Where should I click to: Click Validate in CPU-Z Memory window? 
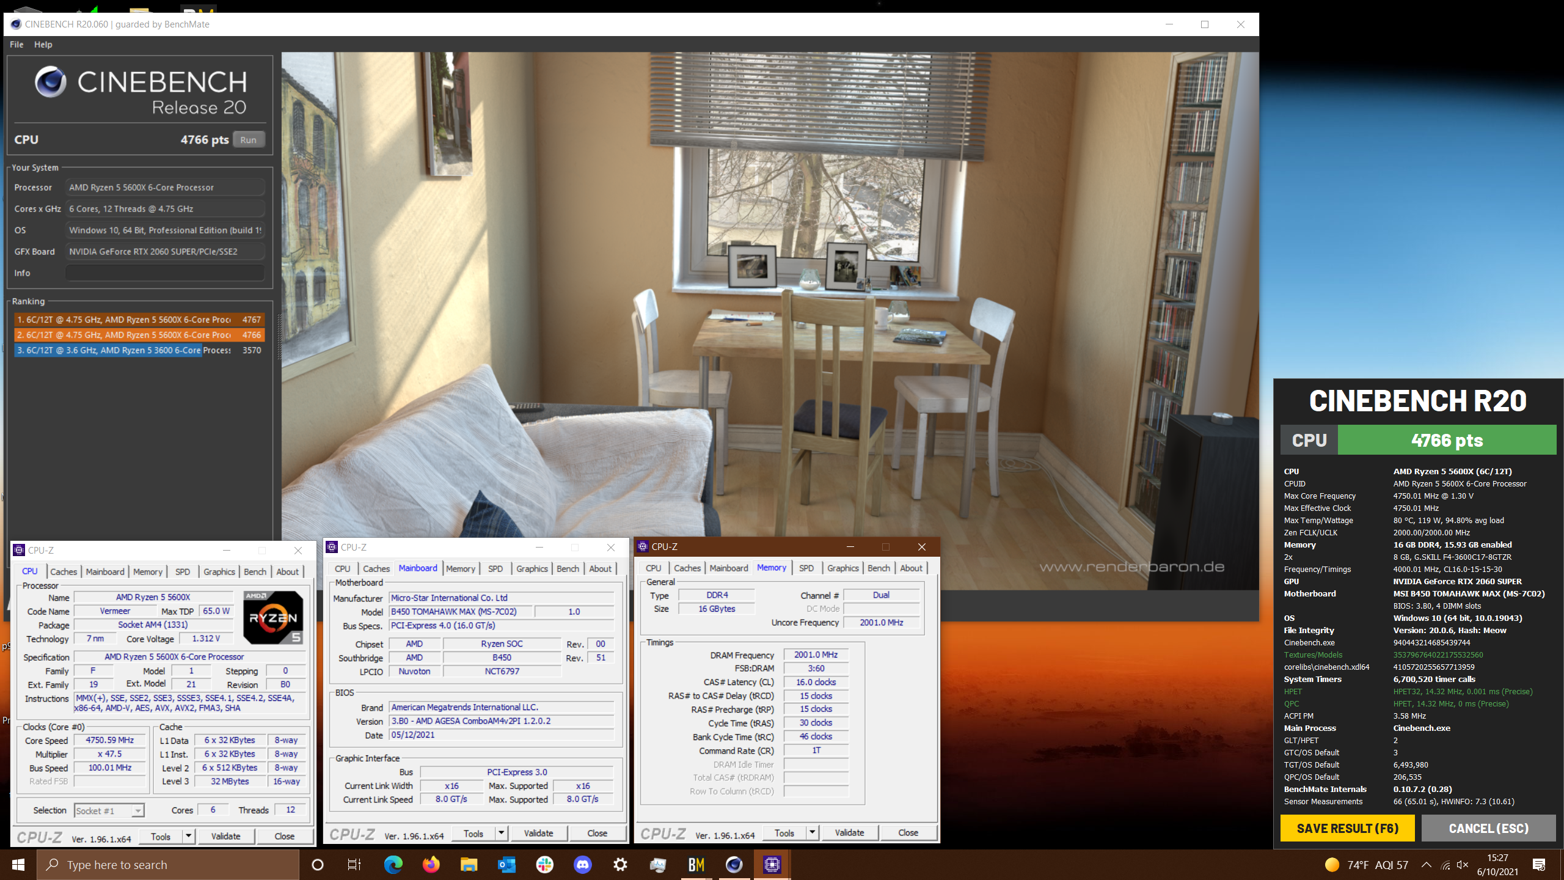click(x=849, y=832)
